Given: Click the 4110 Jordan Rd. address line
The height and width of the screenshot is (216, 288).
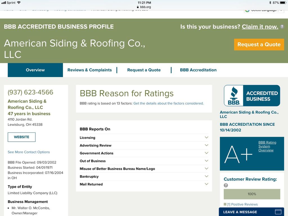Looking at the screenshot, I should (x=20, y=119).
